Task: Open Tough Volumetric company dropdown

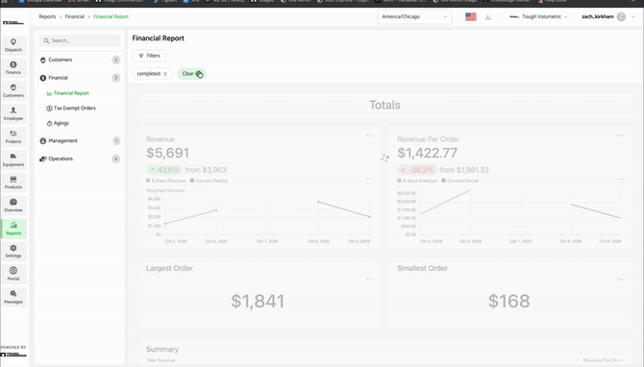Action: click(538, 17)
